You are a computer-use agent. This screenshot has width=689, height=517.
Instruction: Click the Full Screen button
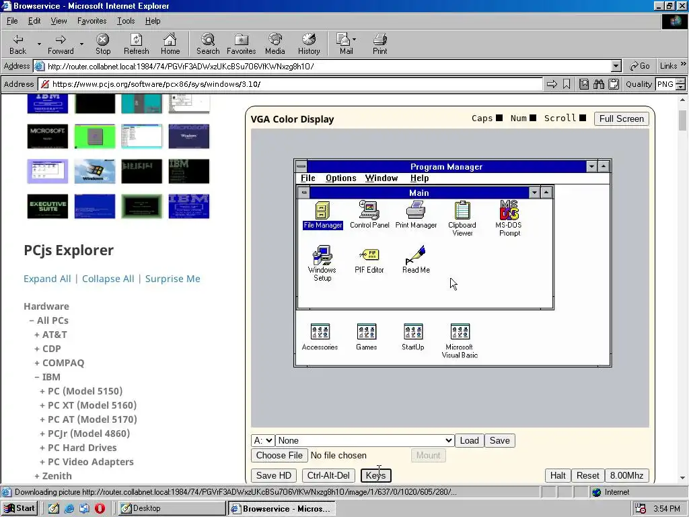(621, 118)
